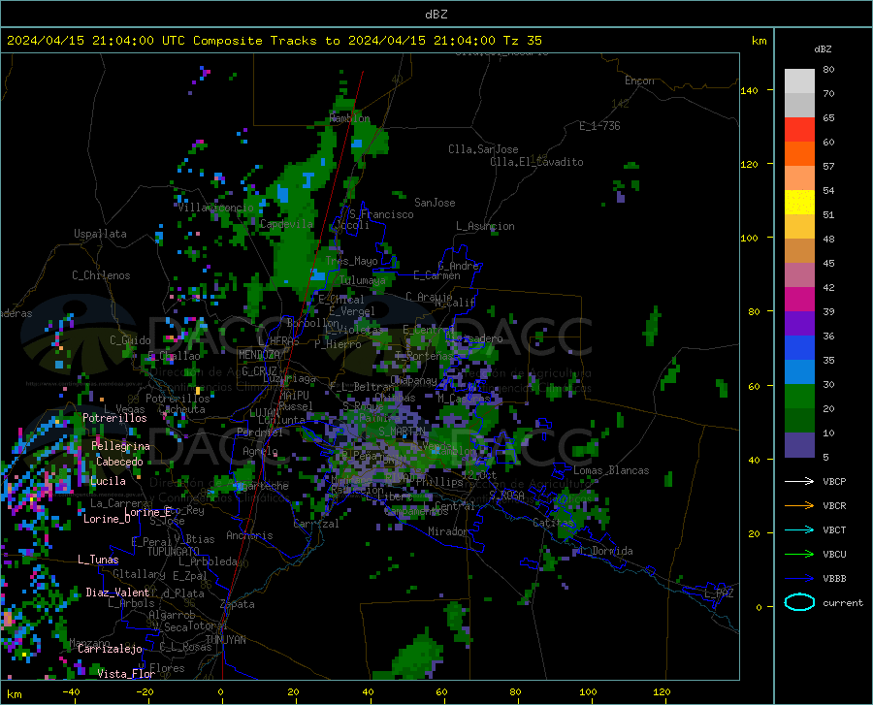Click the TUNUYAN label
This screenshot has width=873, height=705.
[225, 640]
